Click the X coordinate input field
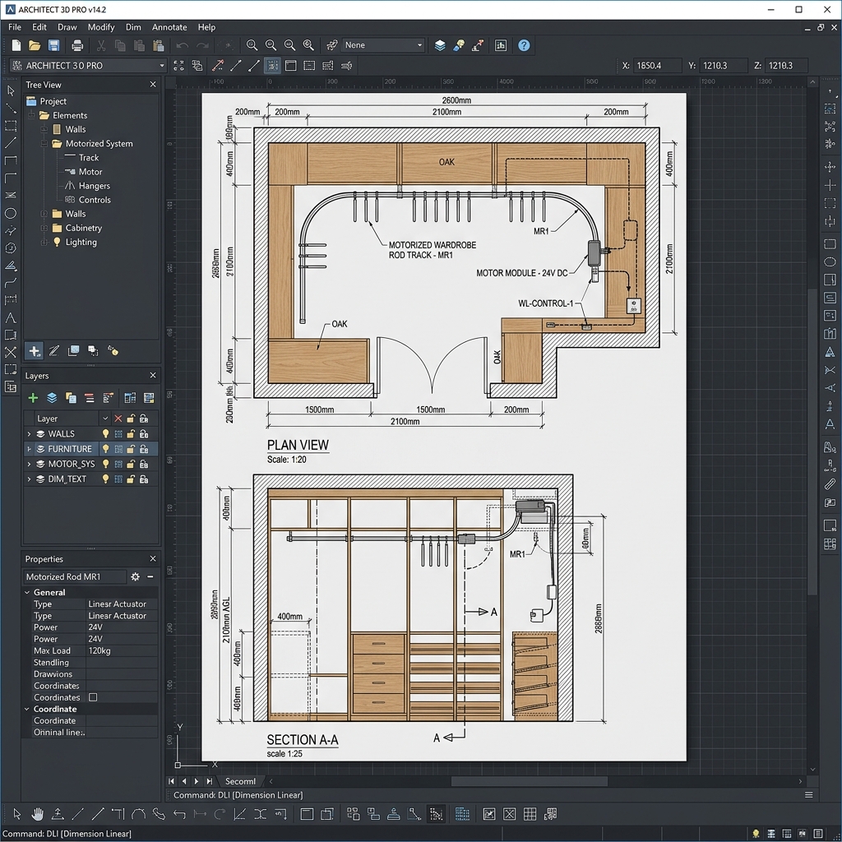 (658, 66)
